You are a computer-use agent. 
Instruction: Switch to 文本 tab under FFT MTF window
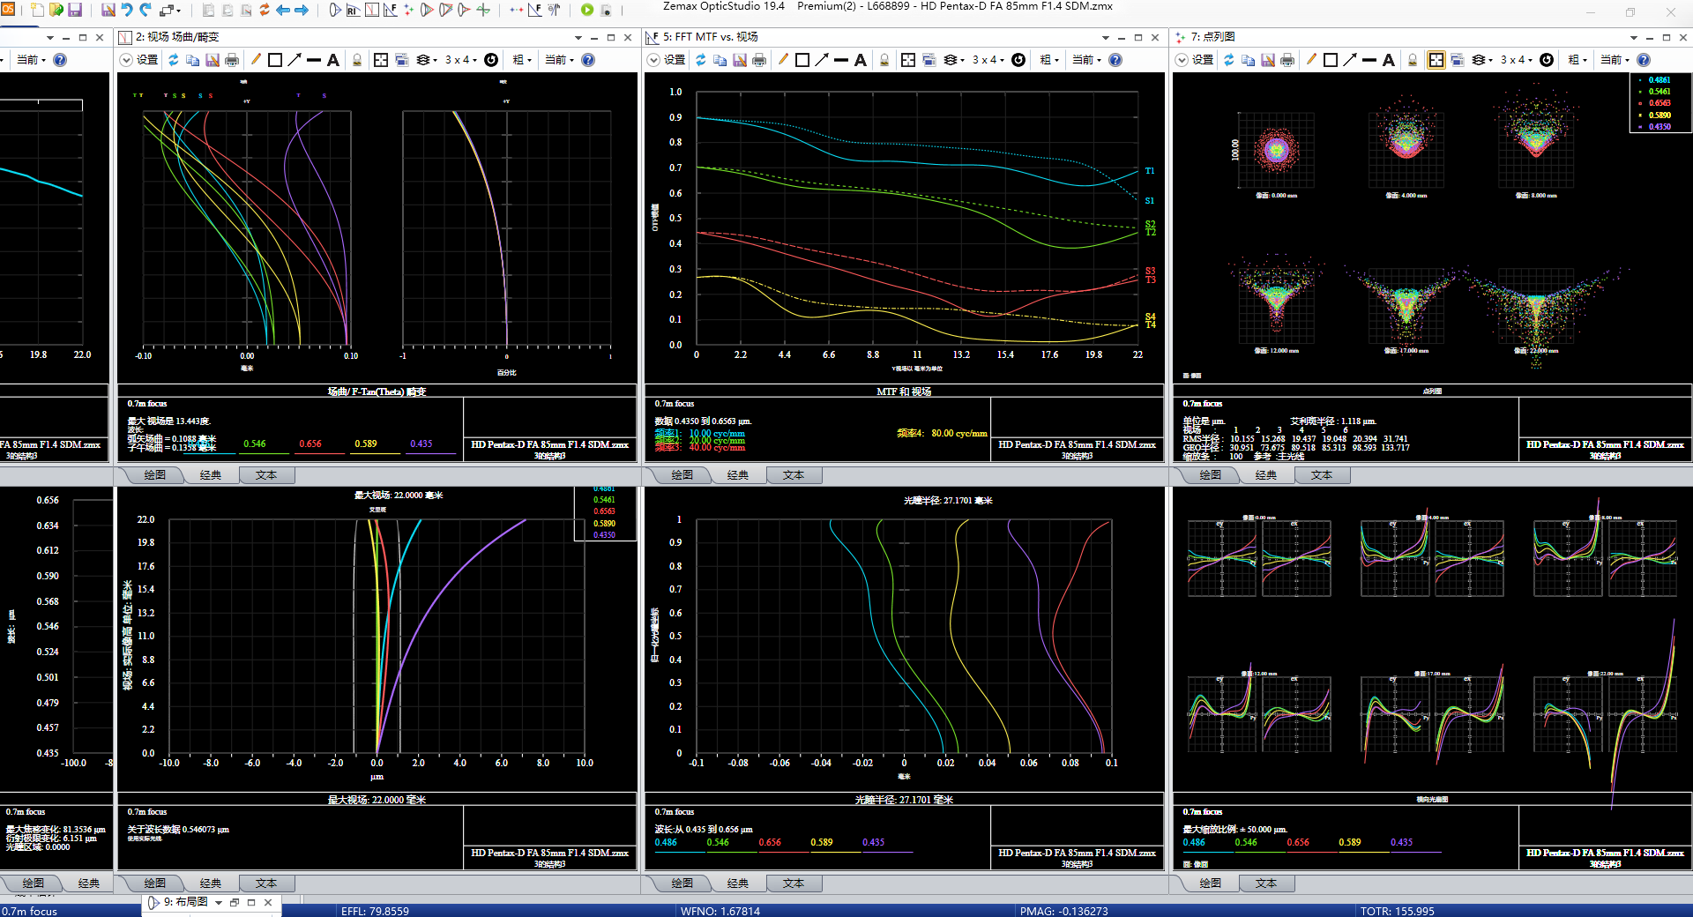(794, 475)
